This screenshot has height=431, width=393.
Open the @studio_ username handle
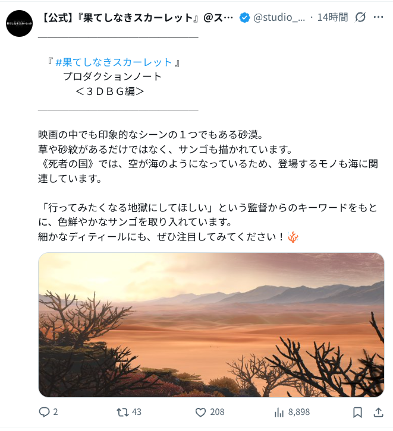click(279, 17)
